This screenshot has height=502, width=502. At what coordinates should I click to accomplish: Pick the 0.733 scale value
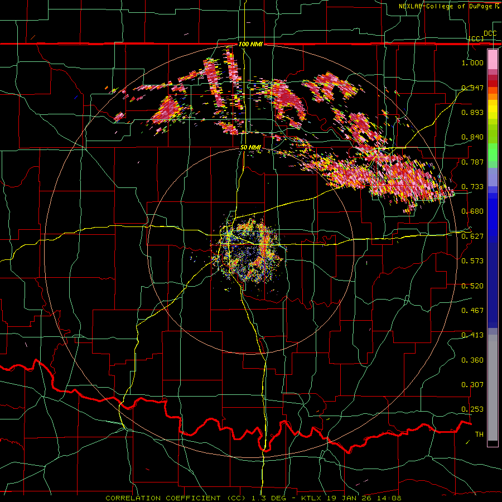472,187
